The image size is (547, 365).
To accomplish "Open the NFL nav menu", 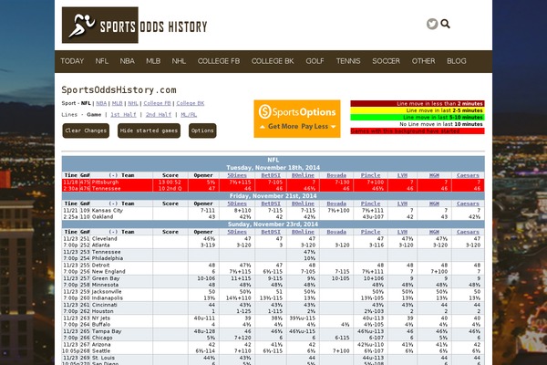I will click(102, 61).
